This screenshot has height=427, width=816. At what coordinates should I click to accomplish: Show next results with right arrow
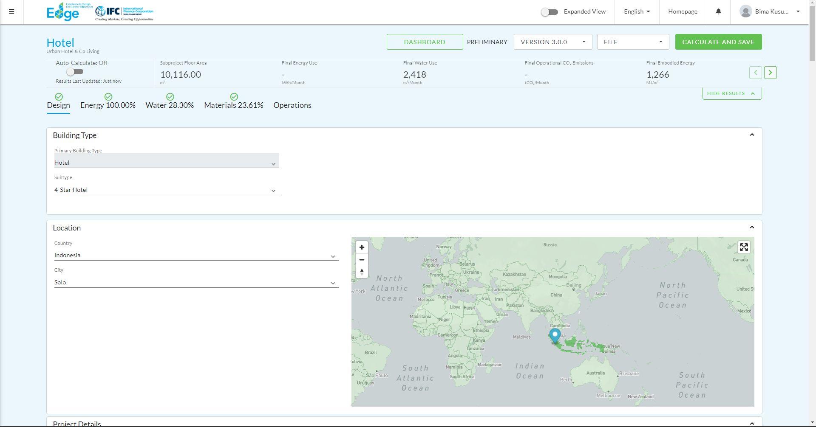coord(770,73)
